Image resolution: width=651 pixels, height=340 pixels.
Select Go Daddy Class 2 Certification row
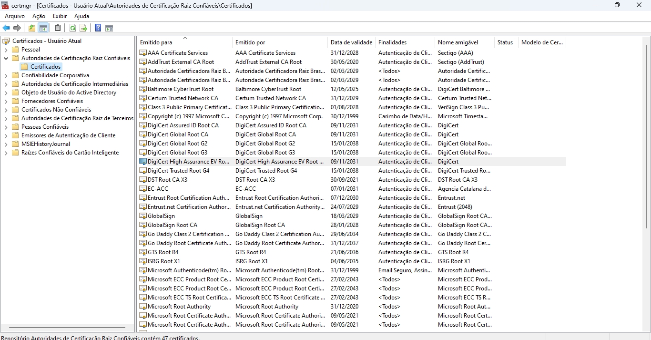point(352,234)
